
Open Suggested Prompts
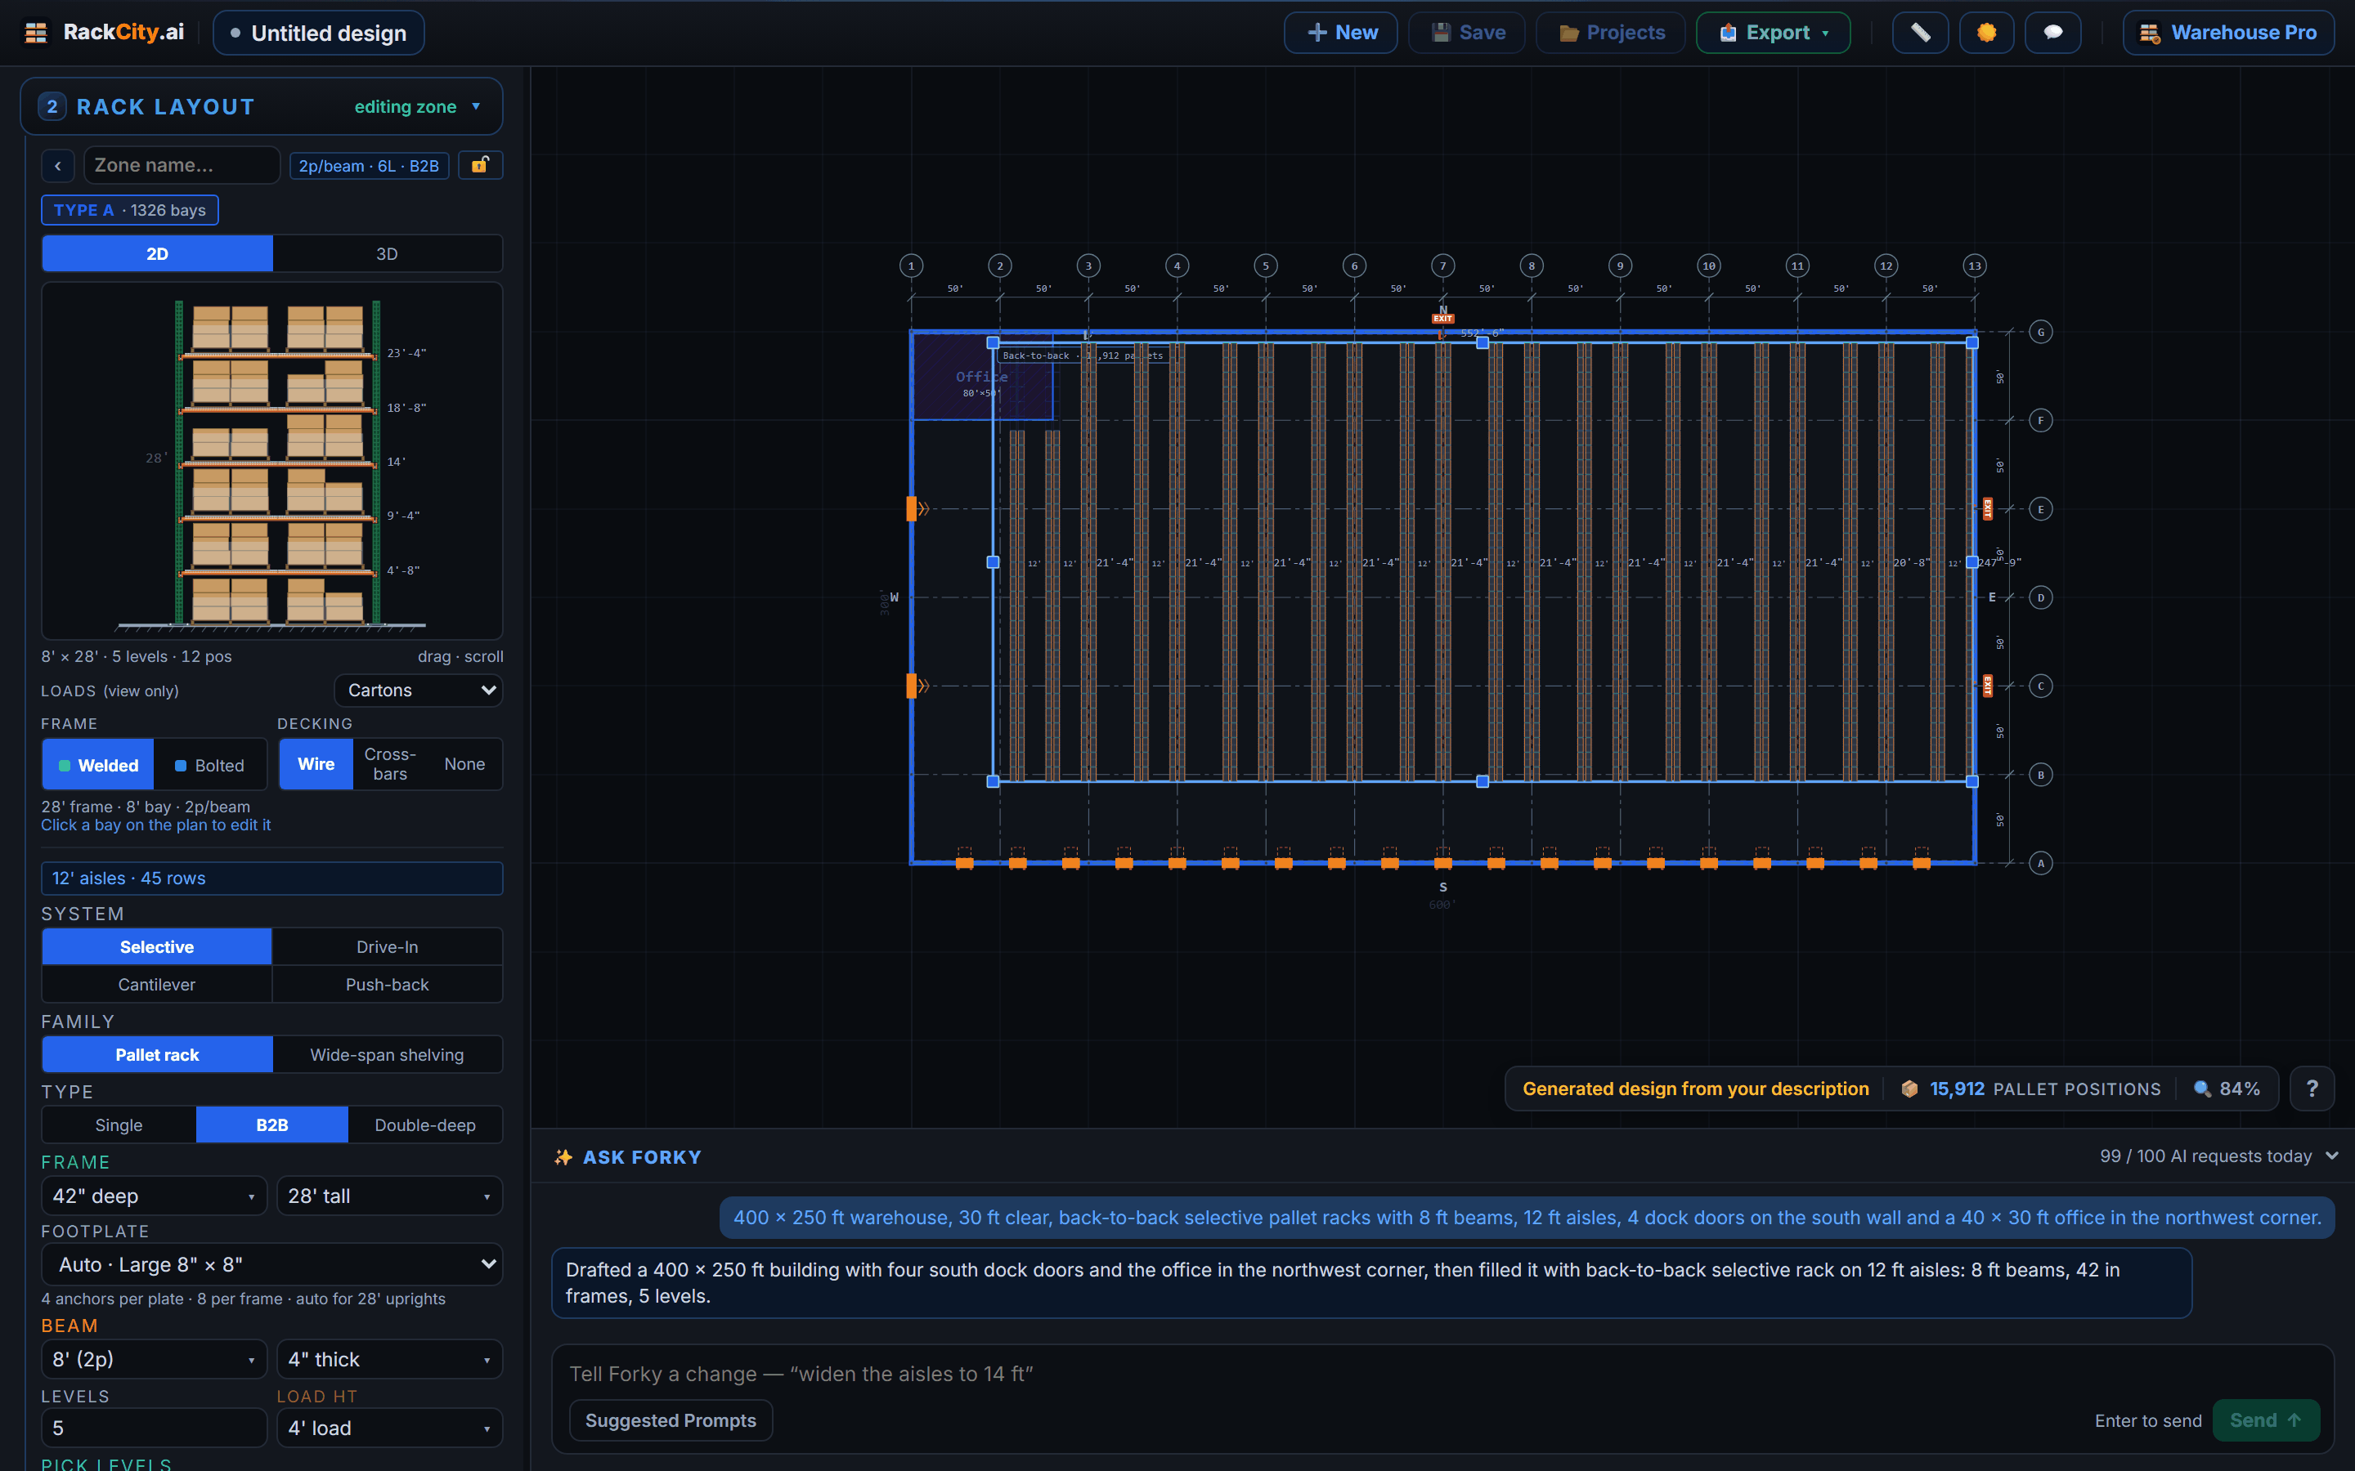tap(671, 1420)
